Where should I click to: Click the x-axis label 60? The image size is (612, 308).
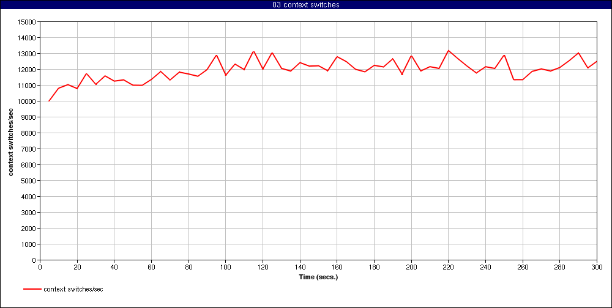click(151, 268)
